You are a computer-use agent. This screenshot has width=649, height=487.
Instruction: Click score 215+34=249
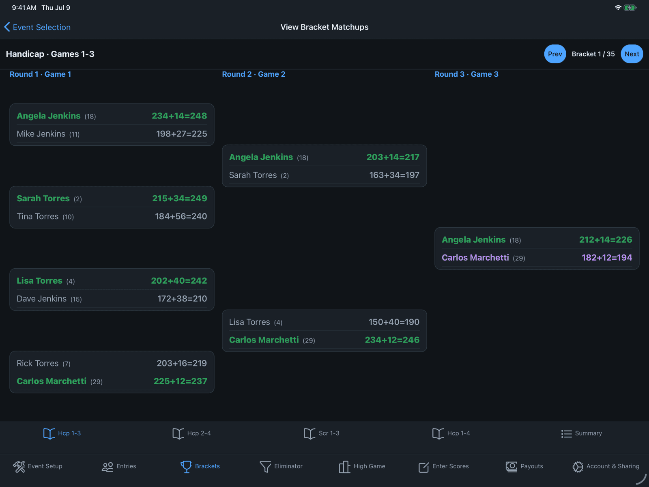(x=179, y=198)
